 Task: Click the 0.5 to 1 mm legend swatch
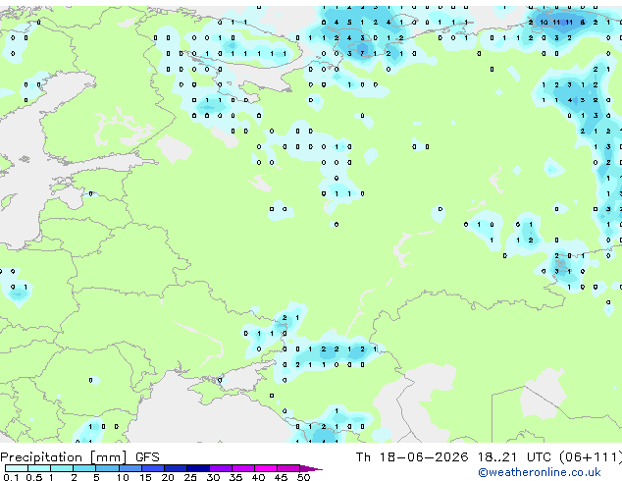point(39,468)
